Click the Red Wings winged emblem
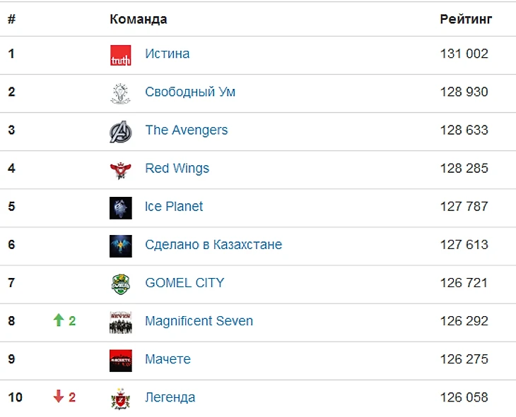 (120, 170)
